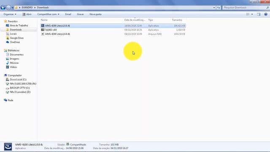The width and height of the screenshot is (270, 152).
Task: Open the Vídeos library
Action: coord(13,67)
